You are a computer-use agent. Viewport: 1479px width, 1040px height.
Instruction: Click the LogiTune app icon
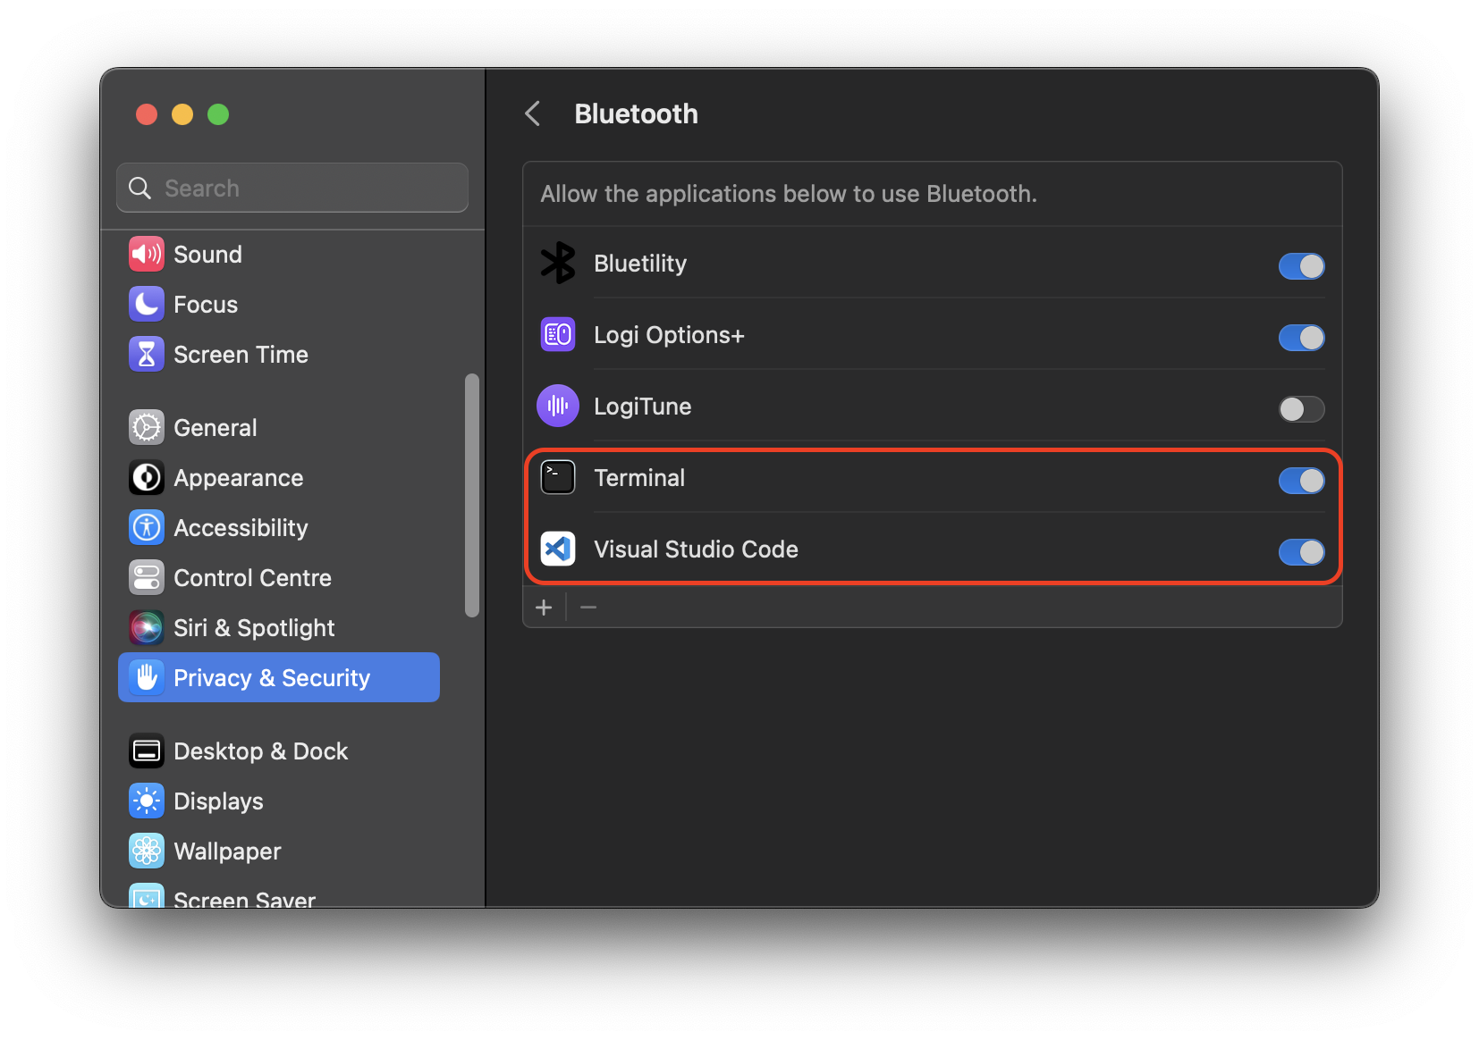(558, 407)
